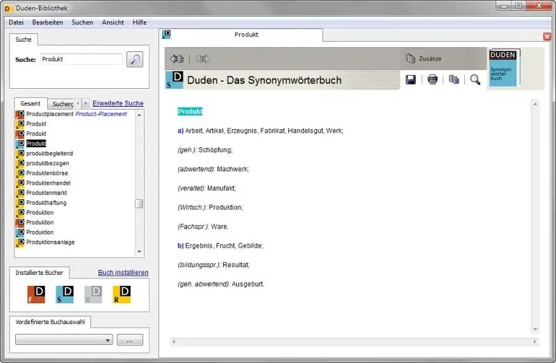The image size is (556, 363).
Task: Open Zusätze extras button
Action: (424, 58)
